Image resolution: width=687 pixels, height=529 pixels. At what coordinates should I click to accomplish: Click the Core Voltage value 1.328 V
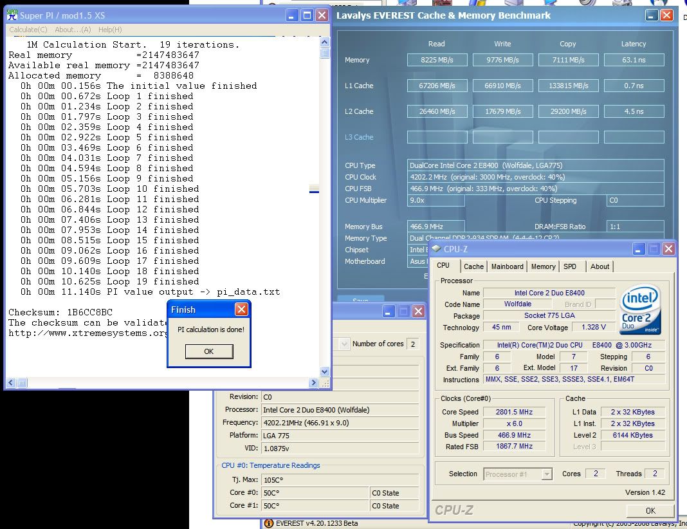(x=594, y=328)
